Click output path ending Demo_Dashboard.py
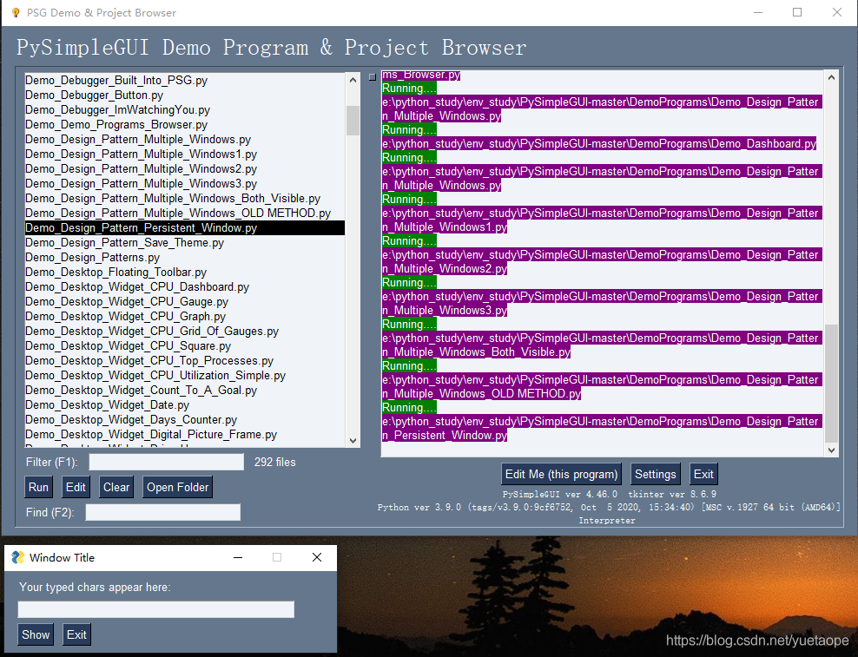The image size is (858, 657). (599, 144)
